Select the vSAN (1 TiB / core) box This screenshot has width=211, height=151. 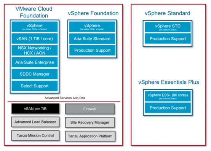(x=35, y=38)
